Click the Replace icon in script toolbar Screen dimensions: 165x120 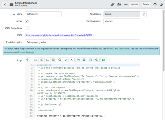pos(47,60)
